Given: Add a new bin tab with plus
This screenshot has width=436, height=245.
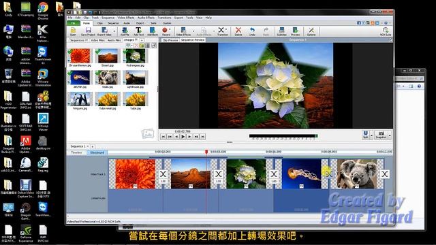Looking at the screenshot, I should click(142, 40).
